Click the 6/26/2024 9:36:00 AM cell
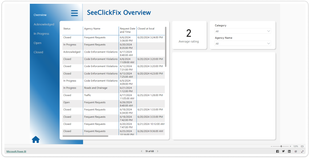 pyautogui.click(x=150, y=131)
